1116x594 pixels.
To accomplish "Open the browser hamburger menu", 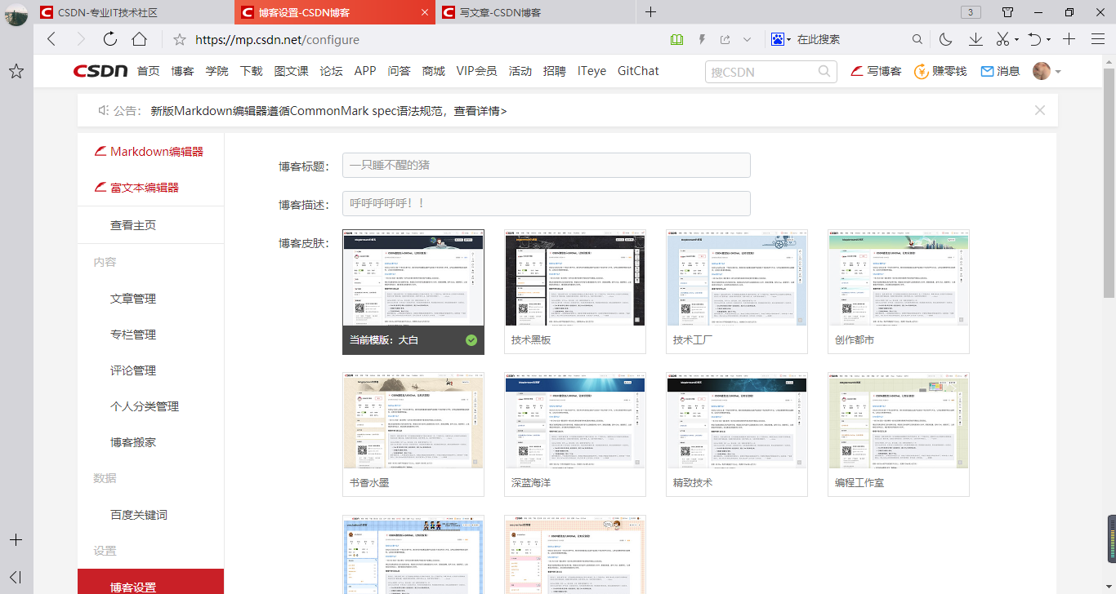I will point(1098,39).
